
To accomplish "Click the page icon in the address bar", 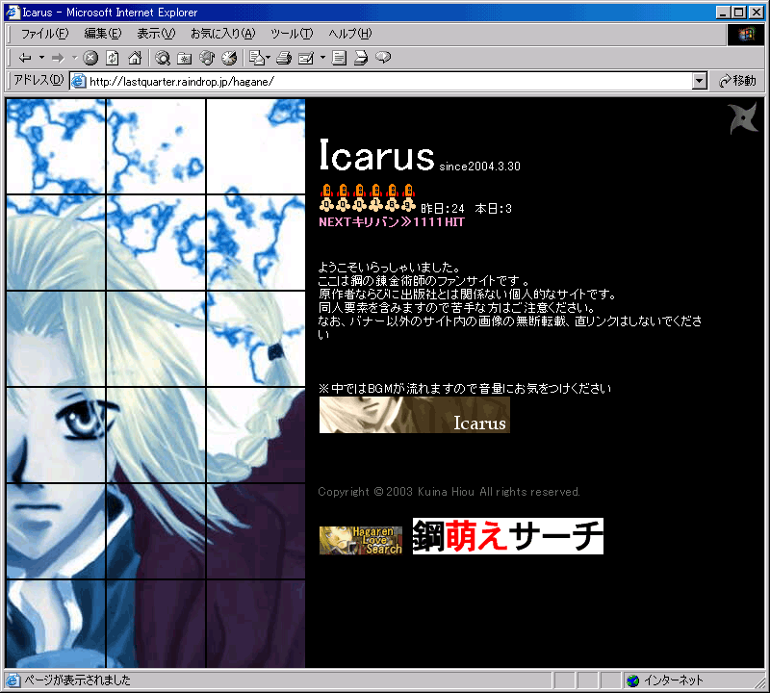I will coord(79,81).
